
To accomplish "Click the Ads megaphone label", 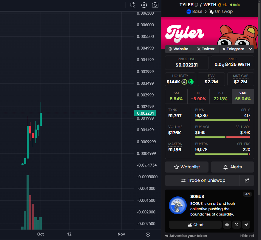I will pos(234,5).
